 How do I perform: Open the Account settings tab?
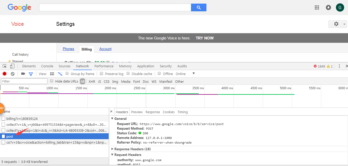105,49
